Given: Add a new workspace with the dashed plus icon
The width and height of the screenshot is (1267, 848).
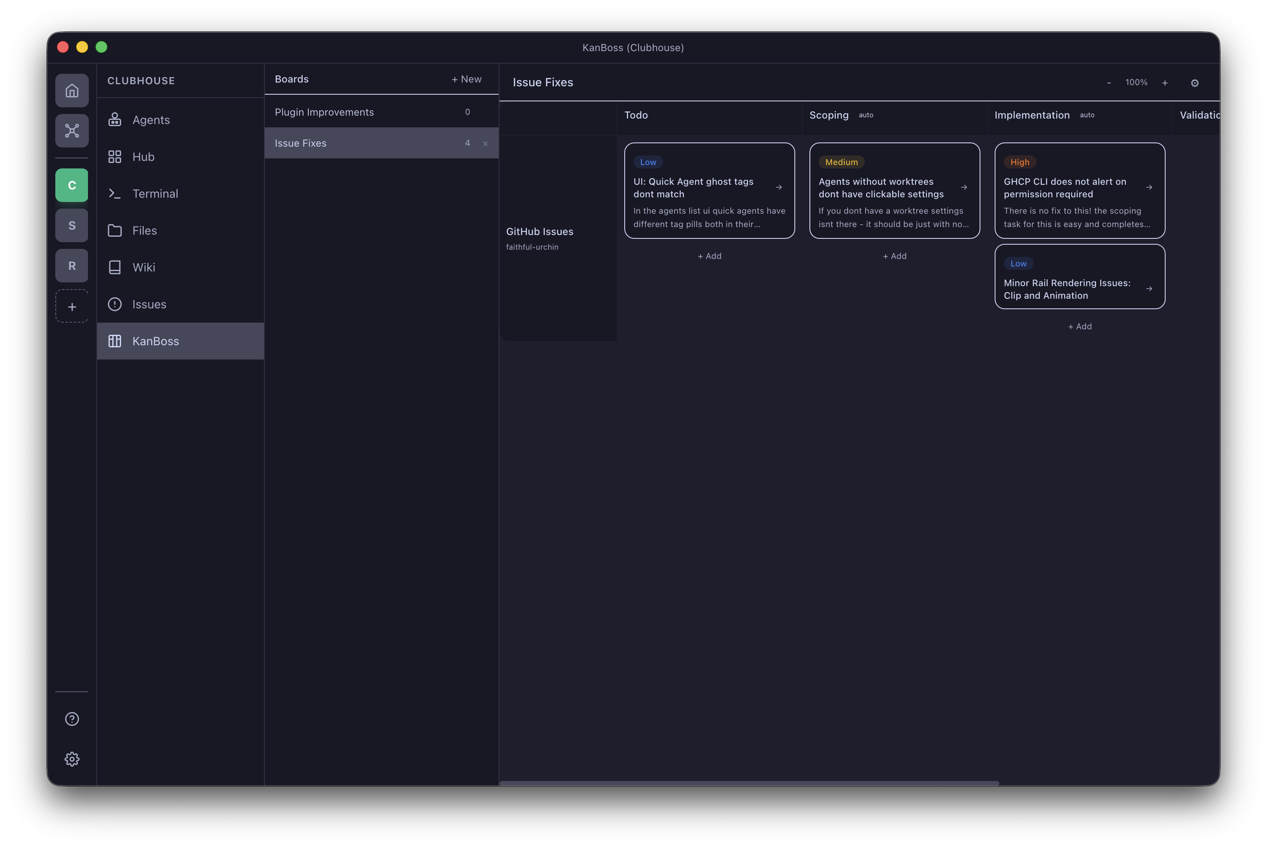Looking at the screenshot, I should [71, 306].
